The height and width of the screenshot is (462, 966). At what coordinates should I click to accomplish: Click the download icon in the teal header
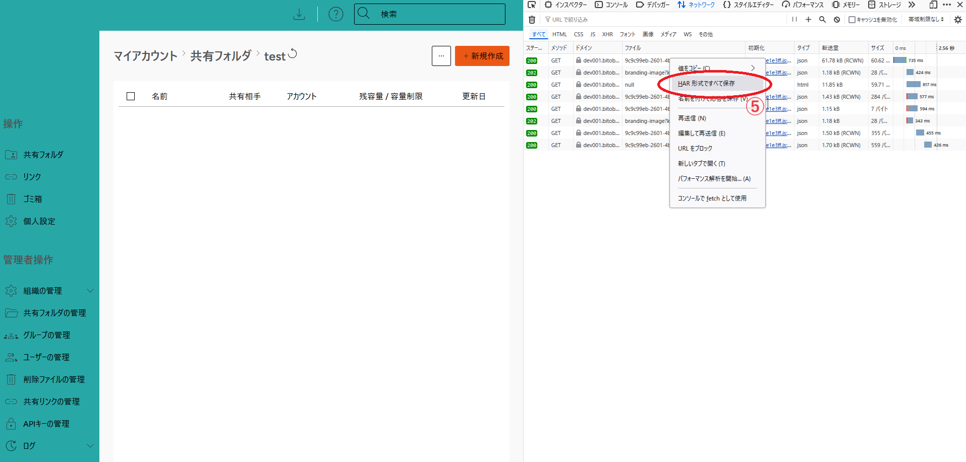point(299,14)
